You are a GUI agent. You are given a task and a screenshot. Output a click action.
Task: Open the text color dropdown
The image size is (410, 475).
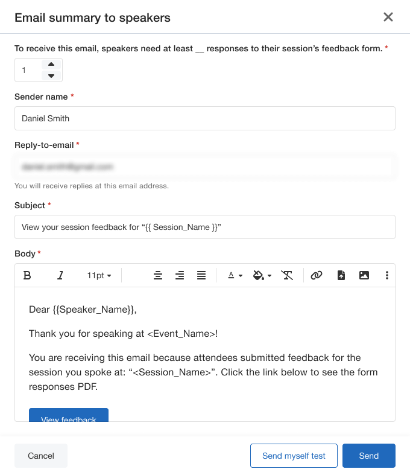(235, 275)
